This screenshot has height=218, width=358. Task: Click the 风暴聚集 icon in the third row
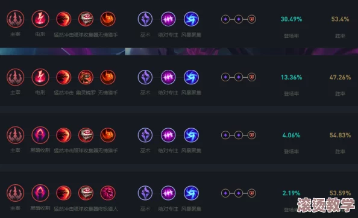(x=191, y=135)
